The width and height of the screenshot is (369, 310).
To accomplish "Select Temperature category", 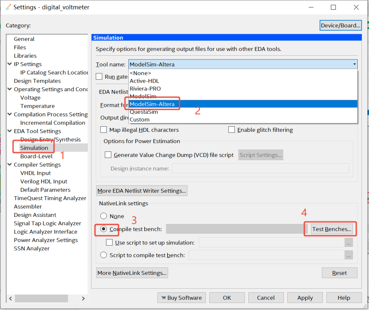I will pos(38,106).
